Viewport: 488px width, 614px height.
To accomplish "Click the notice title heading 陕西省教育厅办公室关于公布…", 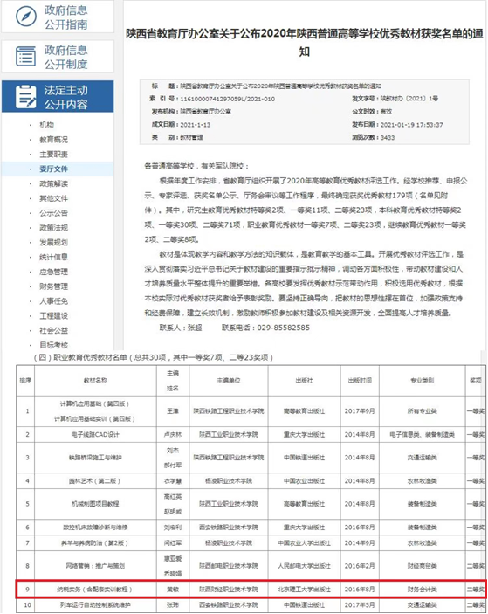I will 305,42.
